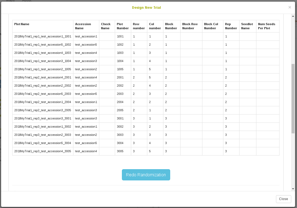297x208 pixels.
Task: Click plot number cell 1003
Action: [x=123, y=53]
